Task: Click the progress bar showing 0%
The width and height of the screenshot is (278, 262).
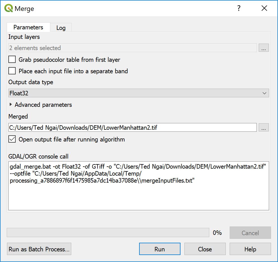Action: tap(108, 232)
